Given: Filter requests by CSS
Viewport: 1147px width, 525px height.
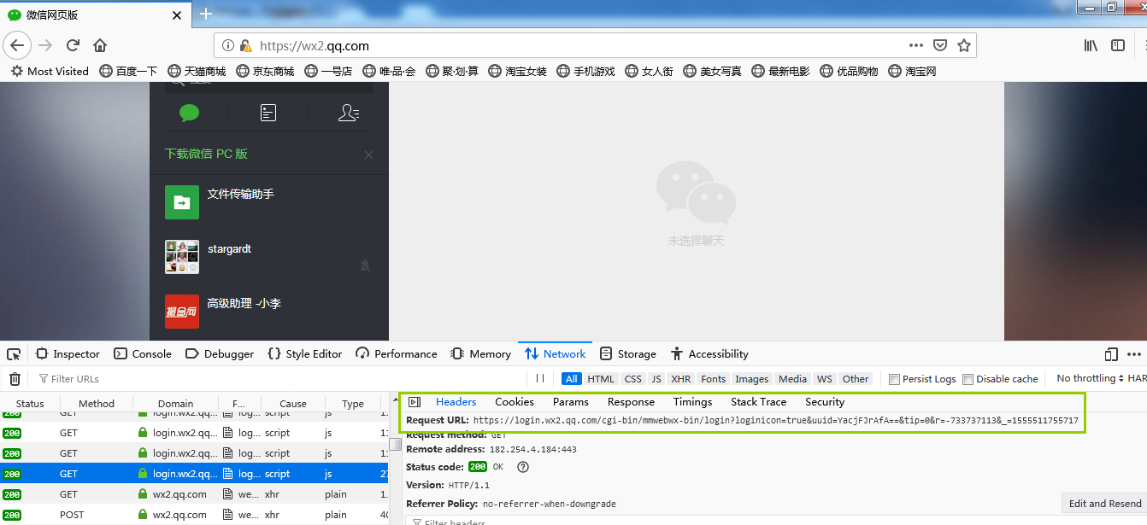Looking at the screenshot, I should click(x=632, y=379).
